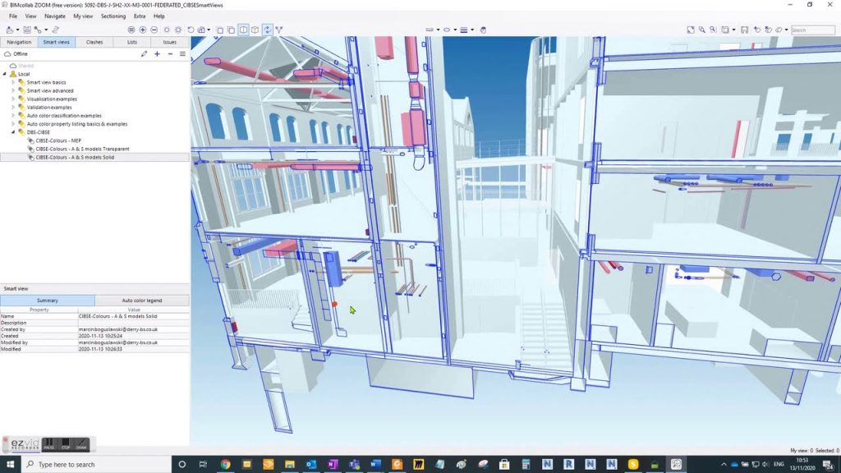Click the hand pan tool icon
The image size is (841, 473).
coord(483,30)
